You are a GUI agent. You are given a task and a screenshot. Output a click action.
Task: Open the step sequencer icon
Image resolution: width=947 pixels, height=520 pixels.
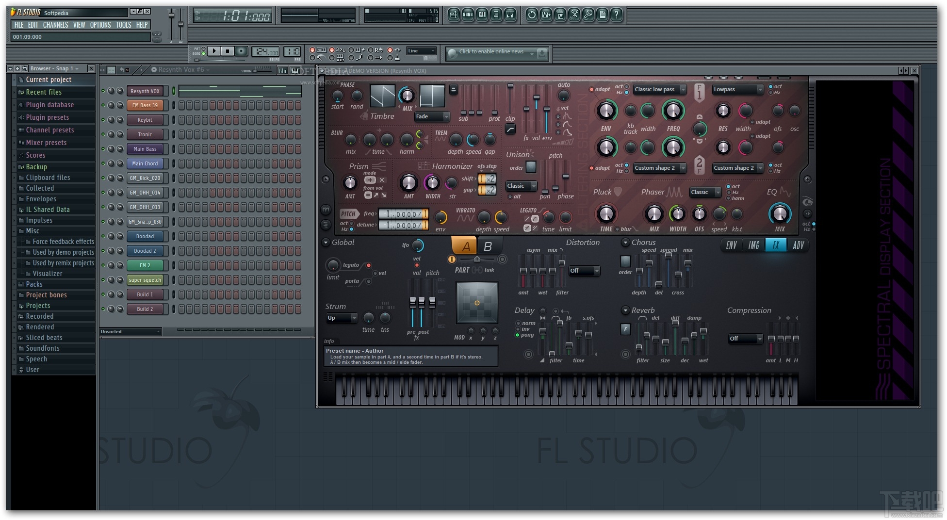(468, 15)
